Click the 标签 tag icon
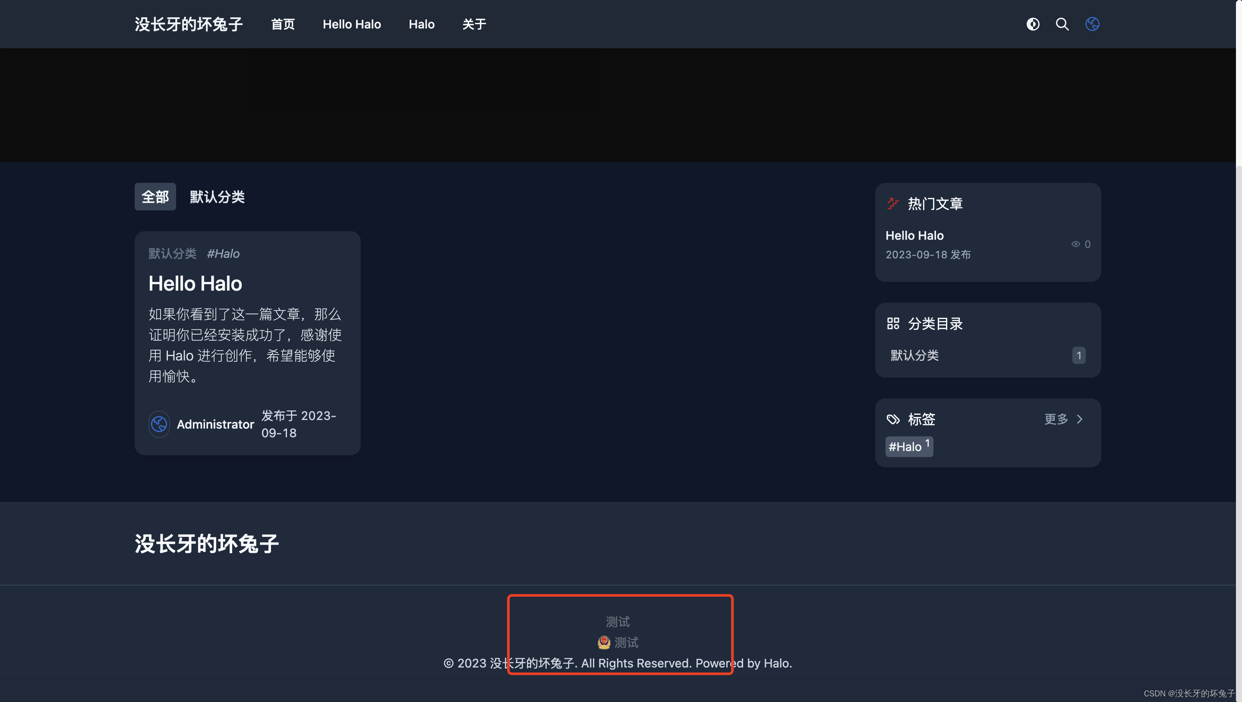The height and width of the screenshot is (702, 1242). click(x=892, y=420)
